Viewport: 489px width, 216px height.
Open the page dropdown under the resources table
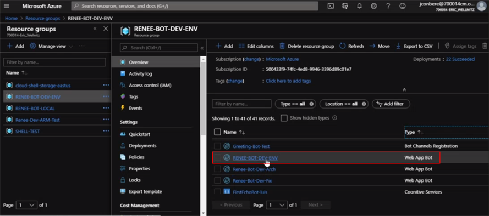pyautogui.click(x=277, y=205)
